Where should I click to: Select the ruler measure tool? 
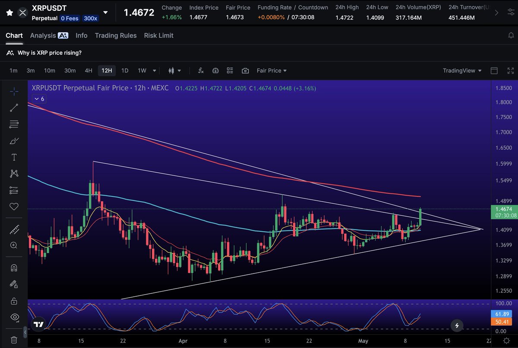click(14, 229)
